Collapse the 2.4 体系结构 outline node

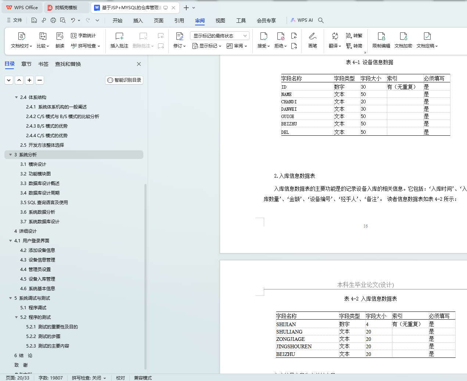(x=16, y=97)
